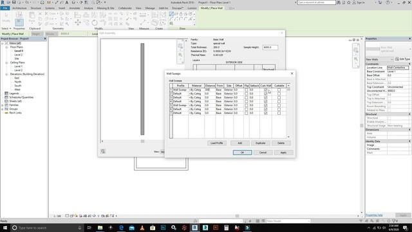Screen dimensions: 412x232
Task: Click the navigation wheel icon in drawing area
Action: (x=356, y=50)
